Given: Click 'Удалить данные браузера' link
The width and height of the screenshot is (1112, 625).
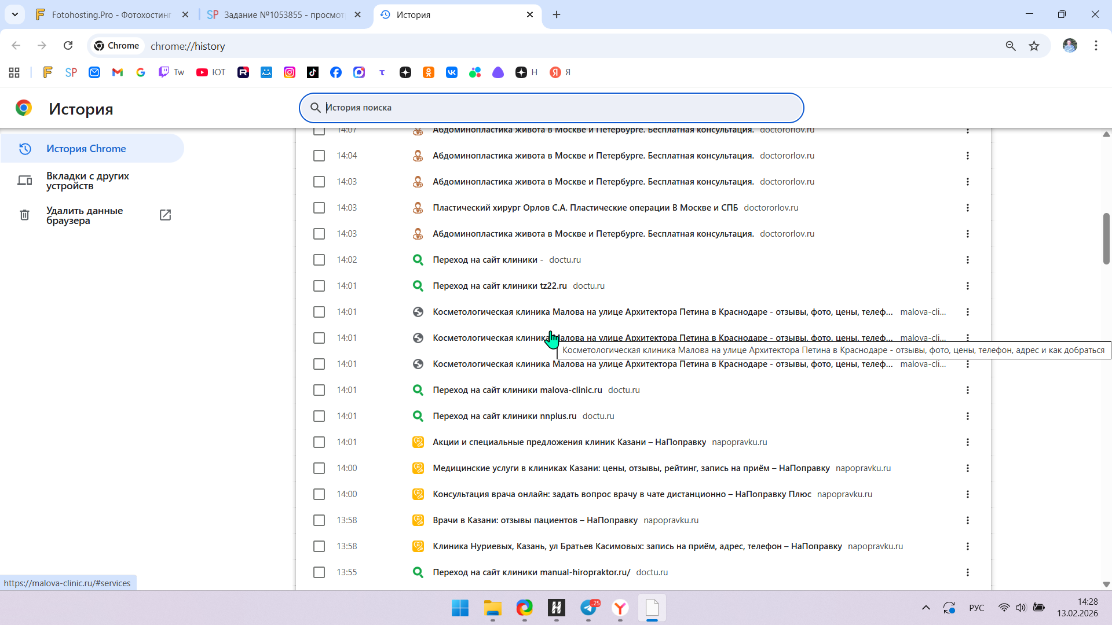Looking at the screenshot, I should [85, 215].
